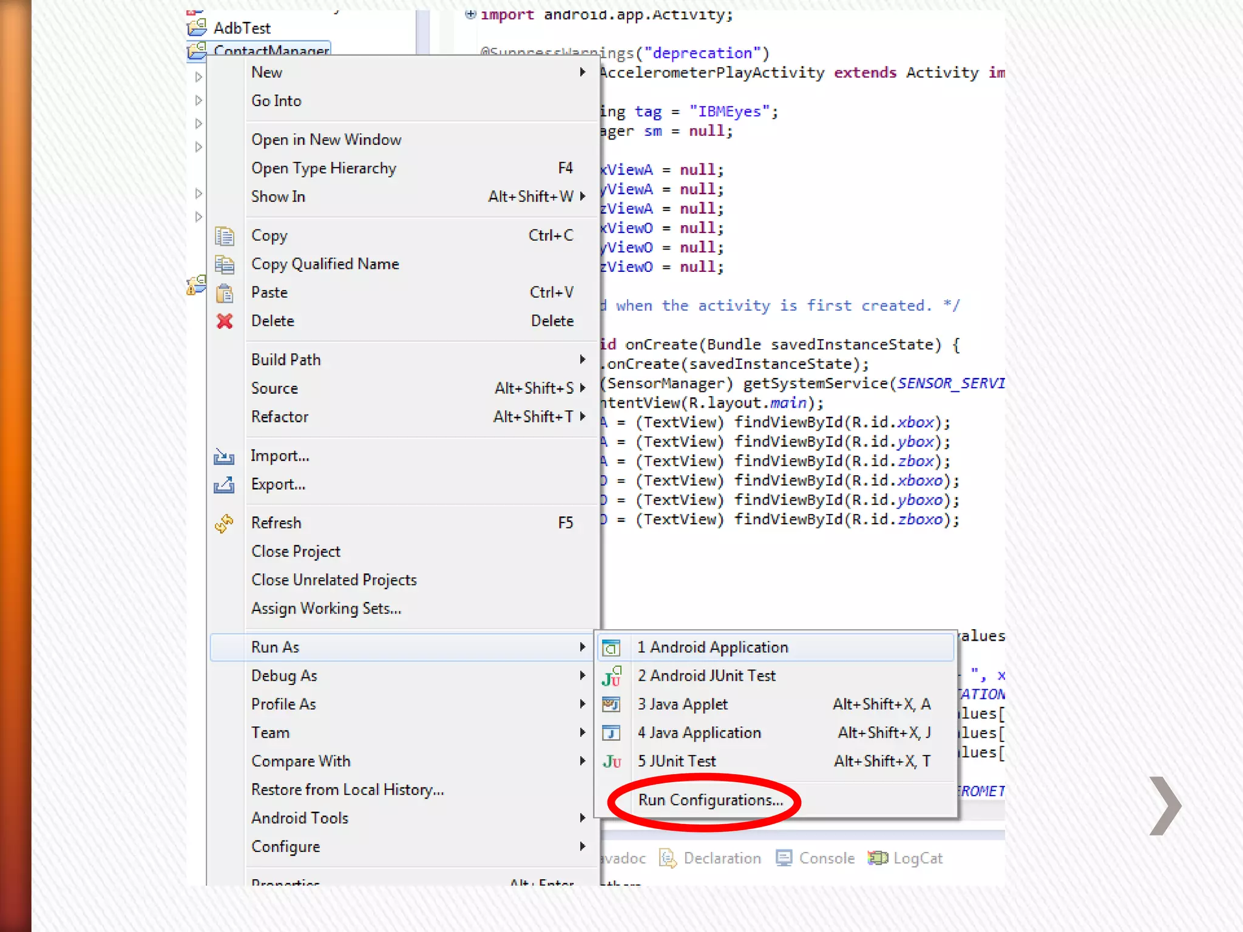This screenshot has width=1243, height=932.
Task: Select Run Configurations... menu entry
Action: point(710,800)
